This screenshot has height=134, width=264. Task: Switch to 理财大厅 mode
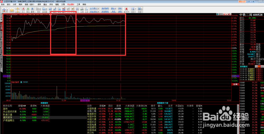coord(242,1)
